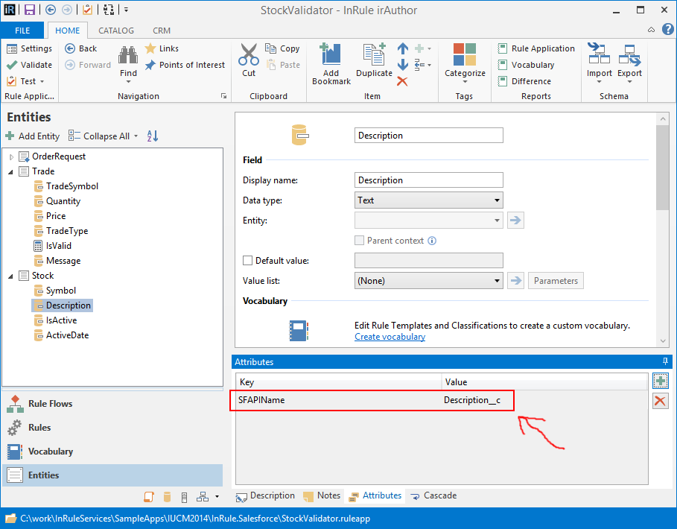Open the Notes tab at the bottom
Viewport: 677px width, 529px height.
coord(321,495)
